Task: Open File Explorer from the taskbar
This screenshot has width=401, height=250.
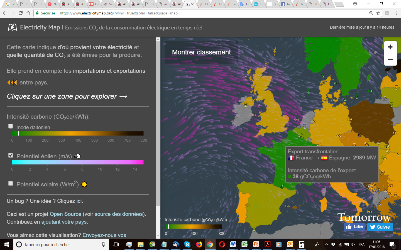Action: pos(140,244)
